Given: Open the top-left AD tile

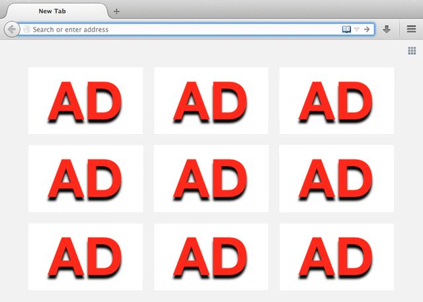Looking at the screenshot, I should point(85,100).
